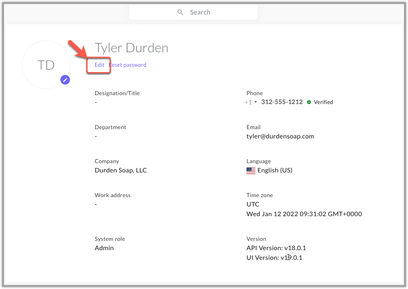
Task: Click the UTC time zone entry
Action: coord(253,204)
